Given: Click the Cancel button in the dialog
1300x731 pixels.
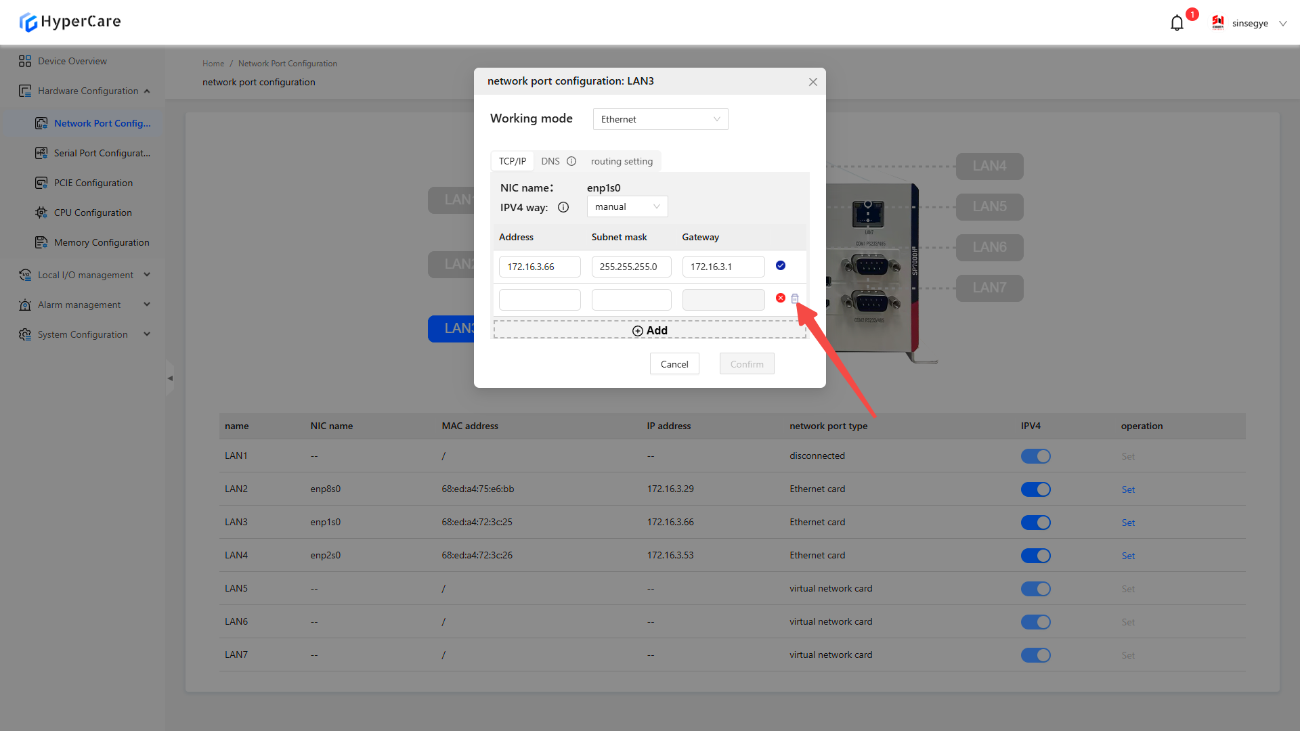Looking at the screenshot, I should pyautogui.click(x=674, y=364).
